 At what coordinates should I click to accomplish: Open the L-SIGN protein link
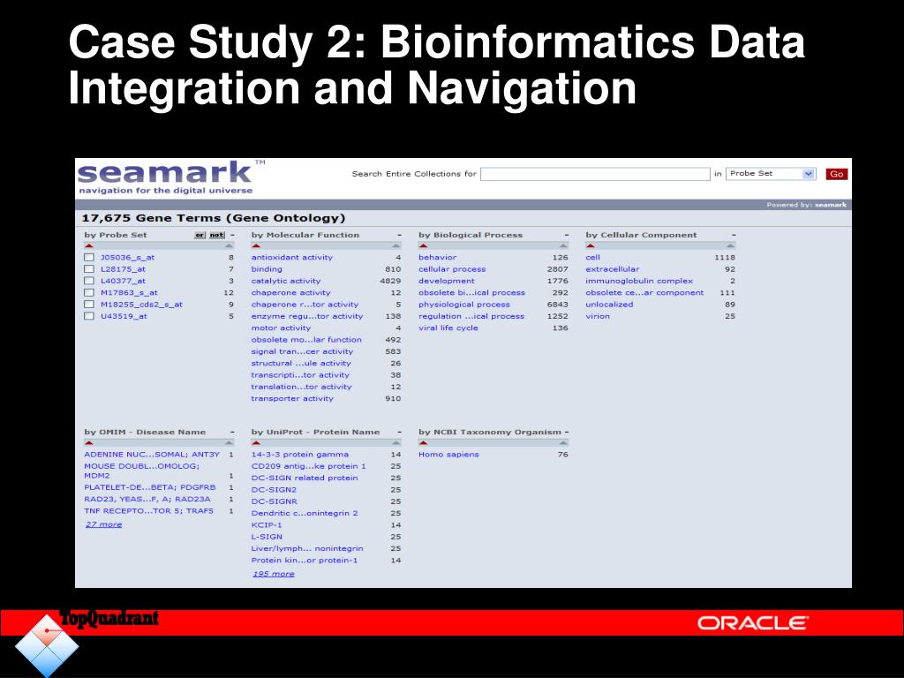[267, 538]
